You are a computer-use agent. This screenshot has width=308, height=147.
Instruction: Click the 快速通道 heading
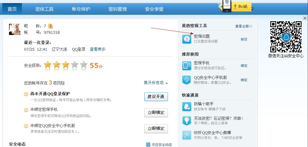click(x=190, y=95)
